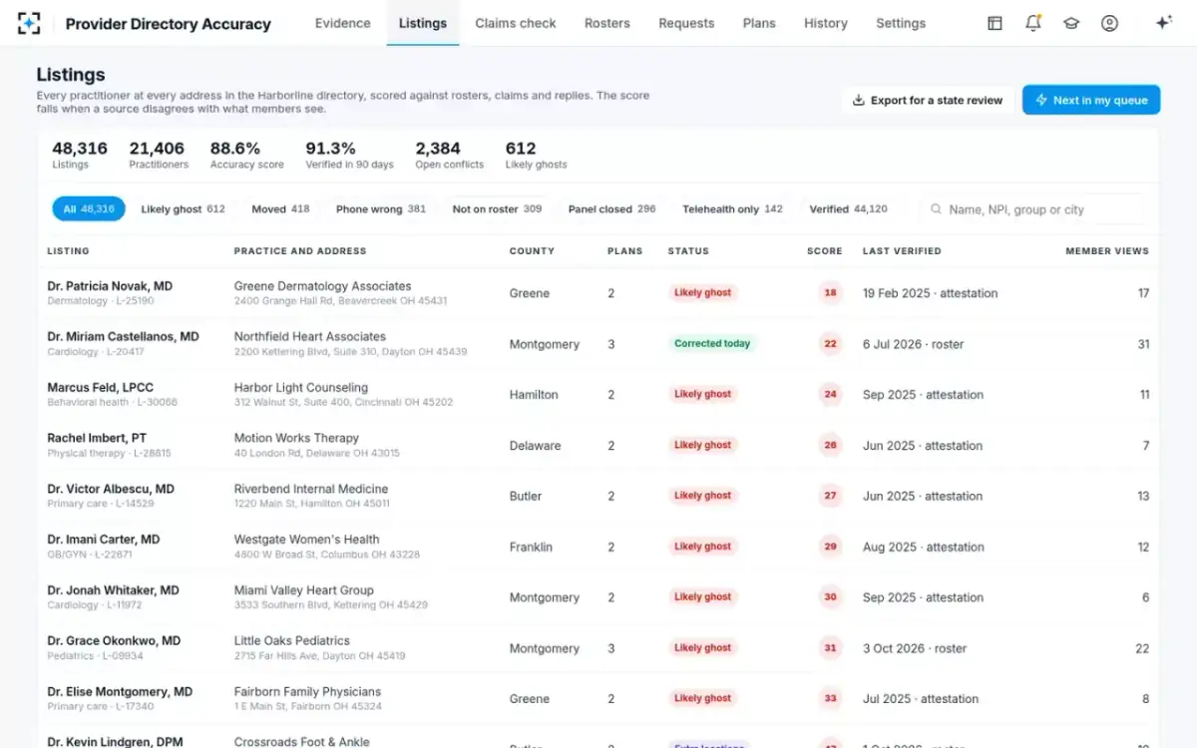
Task: Click Miami Valley Heart Group practice
Action: tap(304, 590)
